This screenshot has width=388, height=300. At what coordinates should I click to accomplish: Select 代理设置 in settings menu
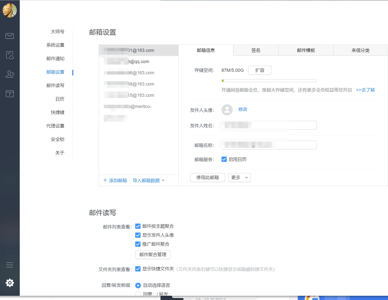pyautogui.click(x=55, y=126)
